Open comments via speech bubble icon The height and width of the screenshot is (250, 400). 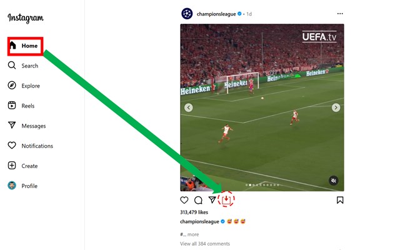pyautogui.click(x=198, y=200)
